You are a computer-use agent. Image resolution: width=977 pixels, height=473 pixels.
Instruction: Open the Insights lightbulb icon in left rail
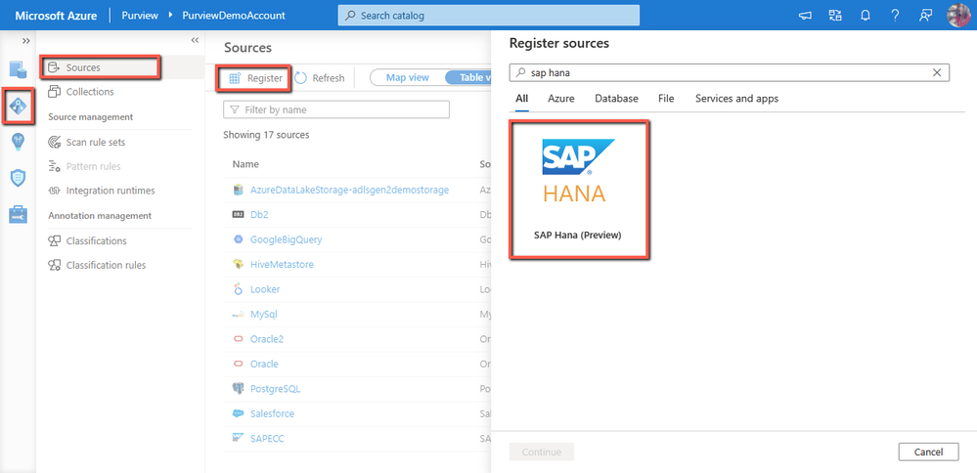click(x=19, y=142)
